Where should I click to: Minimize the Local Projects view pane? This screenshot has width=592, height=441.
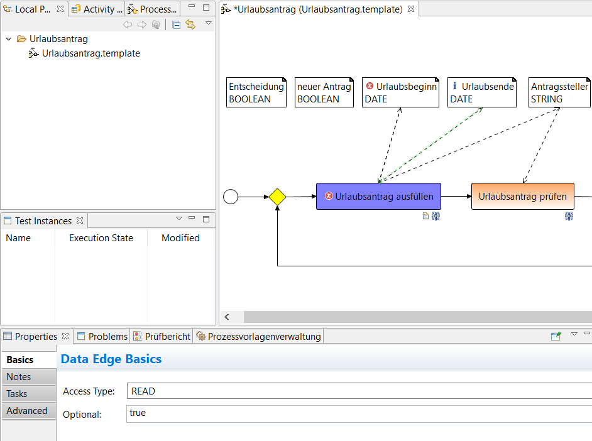pos(192,6)
